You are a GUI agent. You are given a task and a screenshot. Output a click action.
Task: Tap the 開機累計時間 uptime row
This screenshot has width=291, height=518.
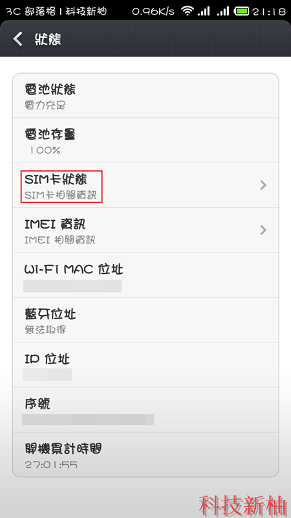point(145,455)
